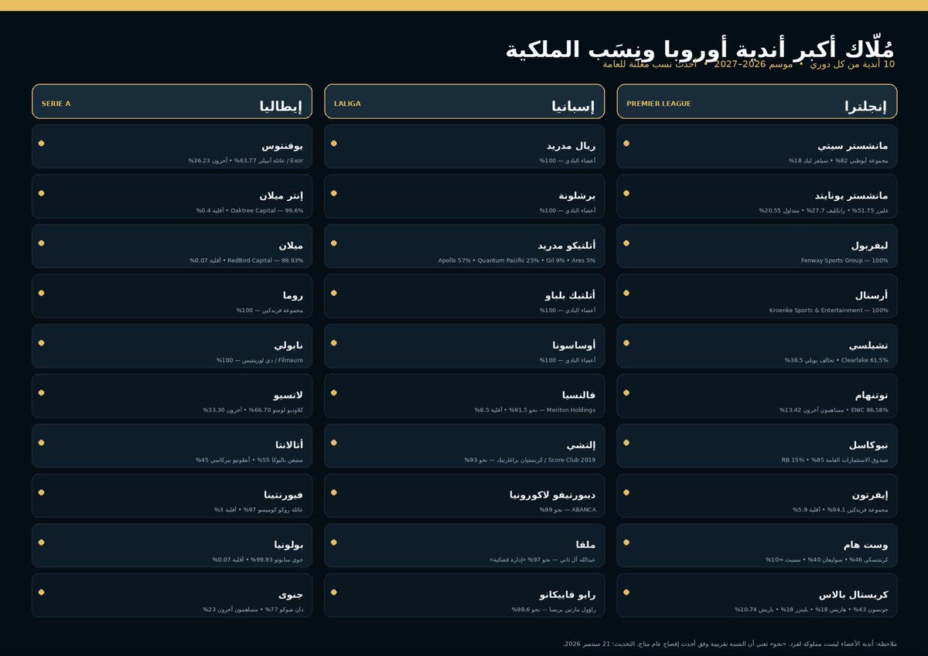
Task: Click the main title "مُلّاك أكبر أندية أوروبا ونِسَب الملكية"
Action: 701,50
